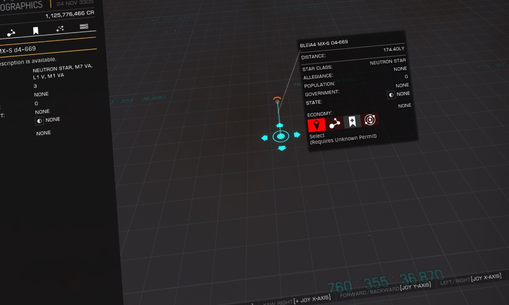
Task: Click the date 24 NOV 3305
Action: (76, 2)
